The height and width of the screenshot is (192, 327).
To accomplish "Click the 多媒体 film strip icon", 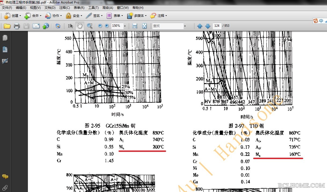I will pos(130,16).
